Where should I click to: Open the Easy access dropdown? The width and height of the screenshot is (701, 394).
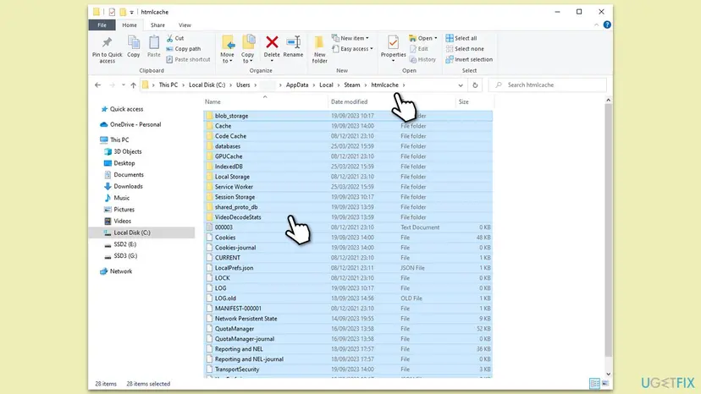pos(353,49)
